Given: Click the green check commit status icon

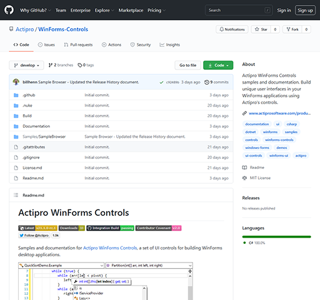Looking at the screenshot, I should (161, 82).
